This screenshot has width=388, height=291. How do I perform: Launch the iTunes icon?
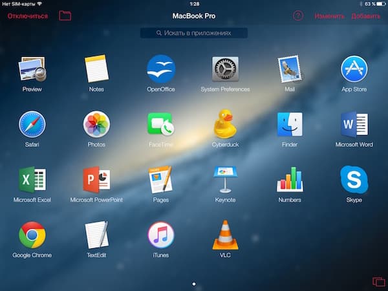(161, 235)
